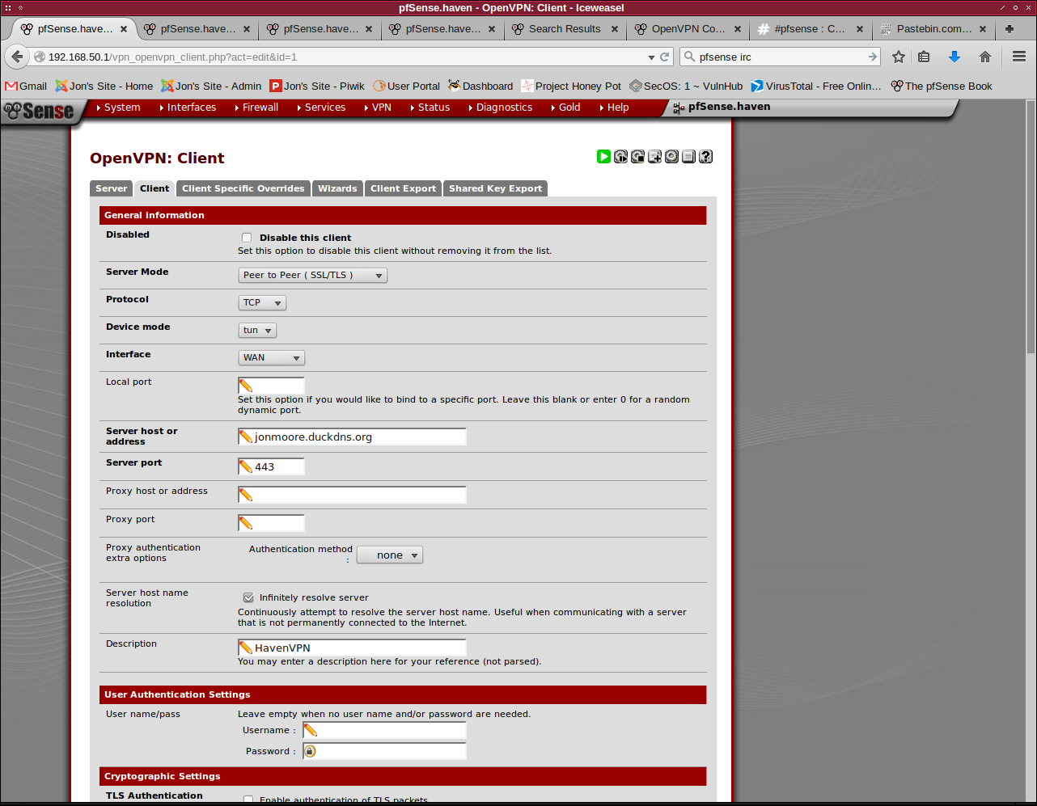Click the add document icon with plus sign
Screen dimensions: 1037x806
pyautogui.click(x=654, y=157)
